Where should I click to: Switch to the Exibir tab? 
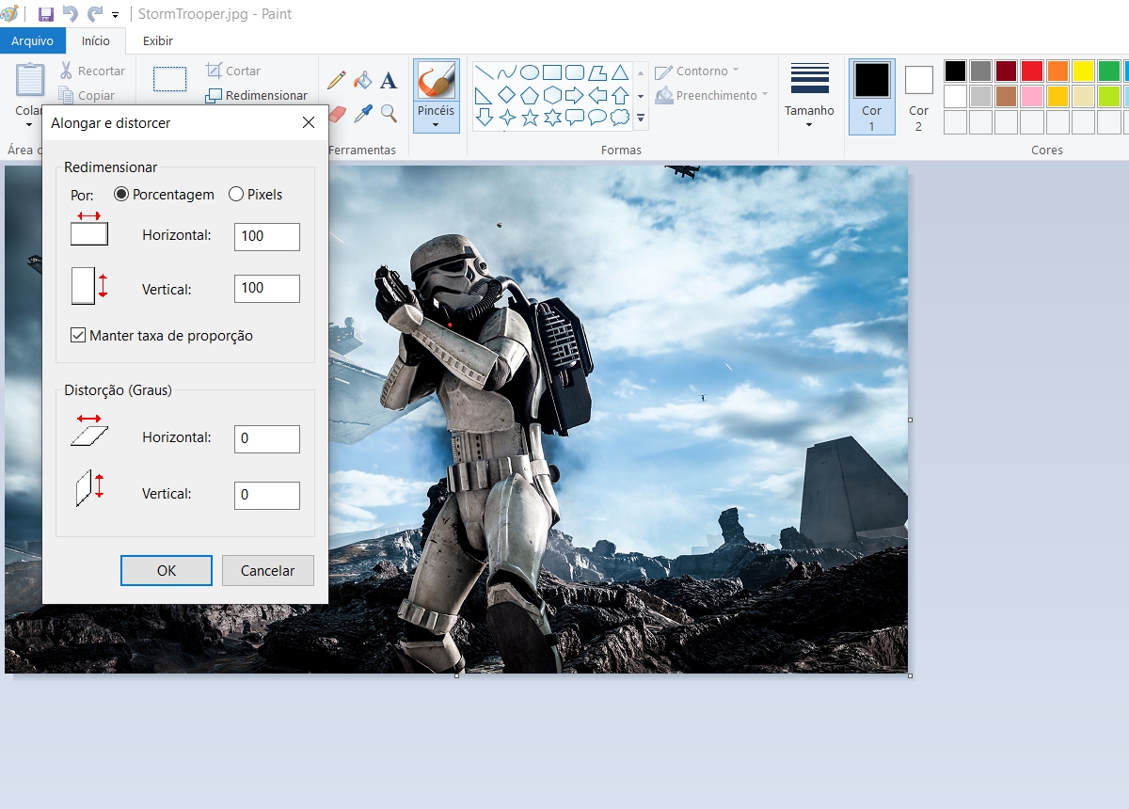158,40
